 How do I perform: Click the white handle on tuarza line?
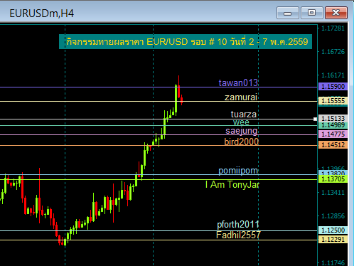point(315,119)
